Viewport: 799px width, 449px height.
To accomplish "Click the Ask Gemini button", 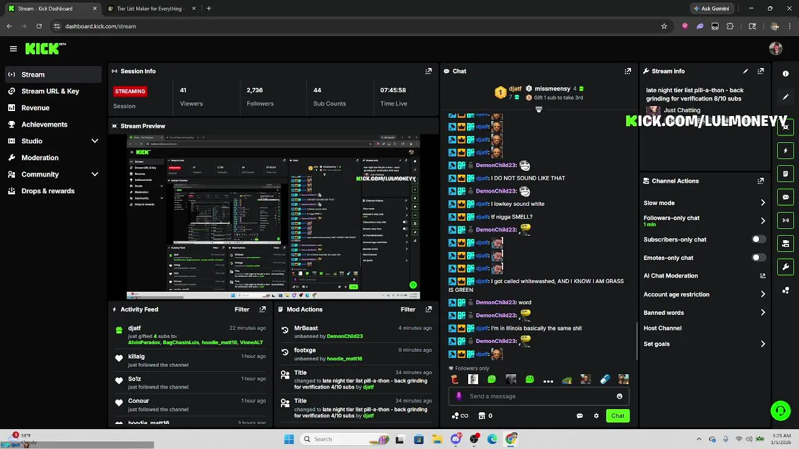I will [x=711, y=9].
